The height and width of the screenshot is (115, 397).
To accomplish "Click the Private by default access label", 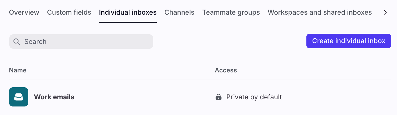I will [254, 97].
